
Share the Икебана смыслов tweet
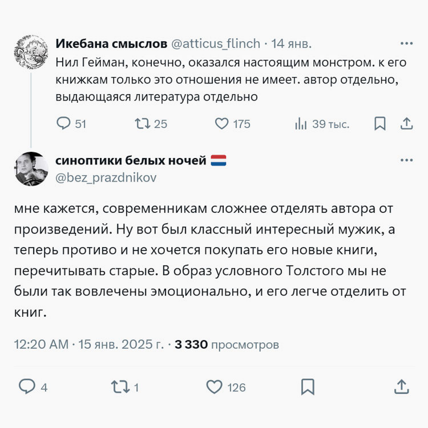407,124
